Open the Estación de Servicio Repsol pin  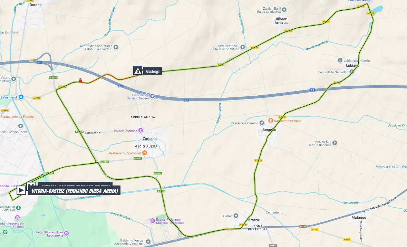click(153, 96)
